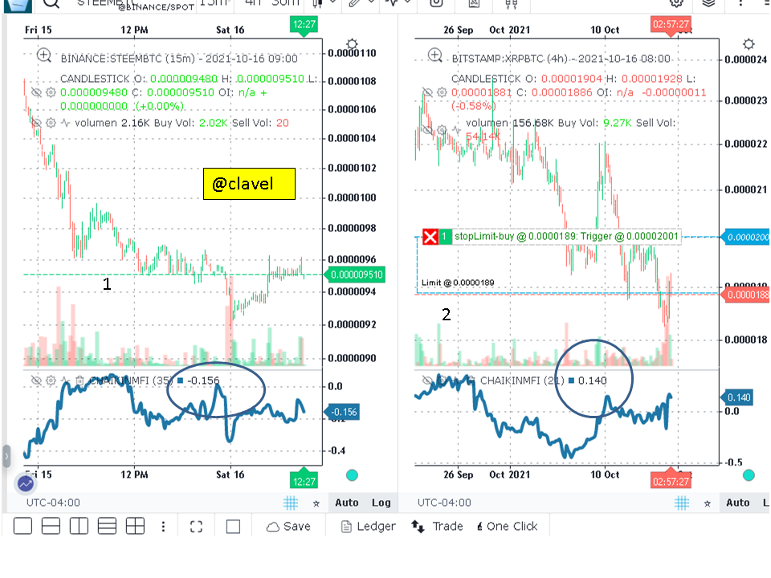
Task: Enable One Click trading
Action: click(507, 527)
